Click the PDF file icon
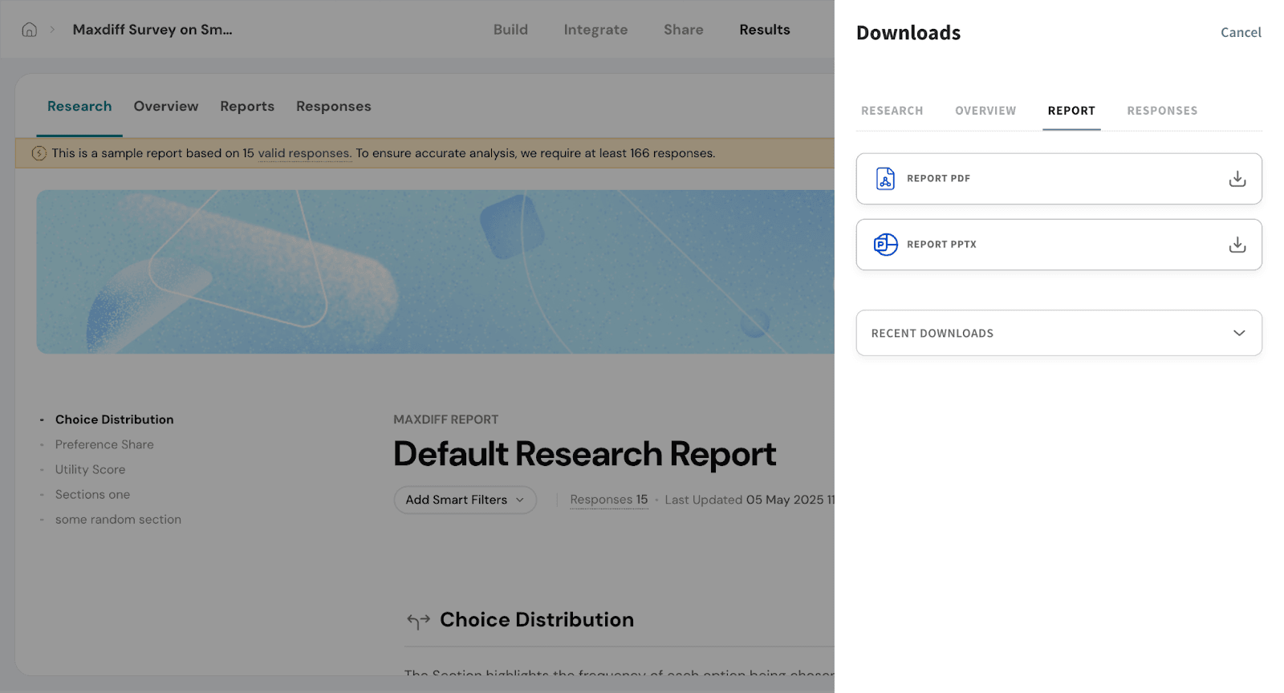1284x693 pixels. pyautogui.click(x=885, y=179)
